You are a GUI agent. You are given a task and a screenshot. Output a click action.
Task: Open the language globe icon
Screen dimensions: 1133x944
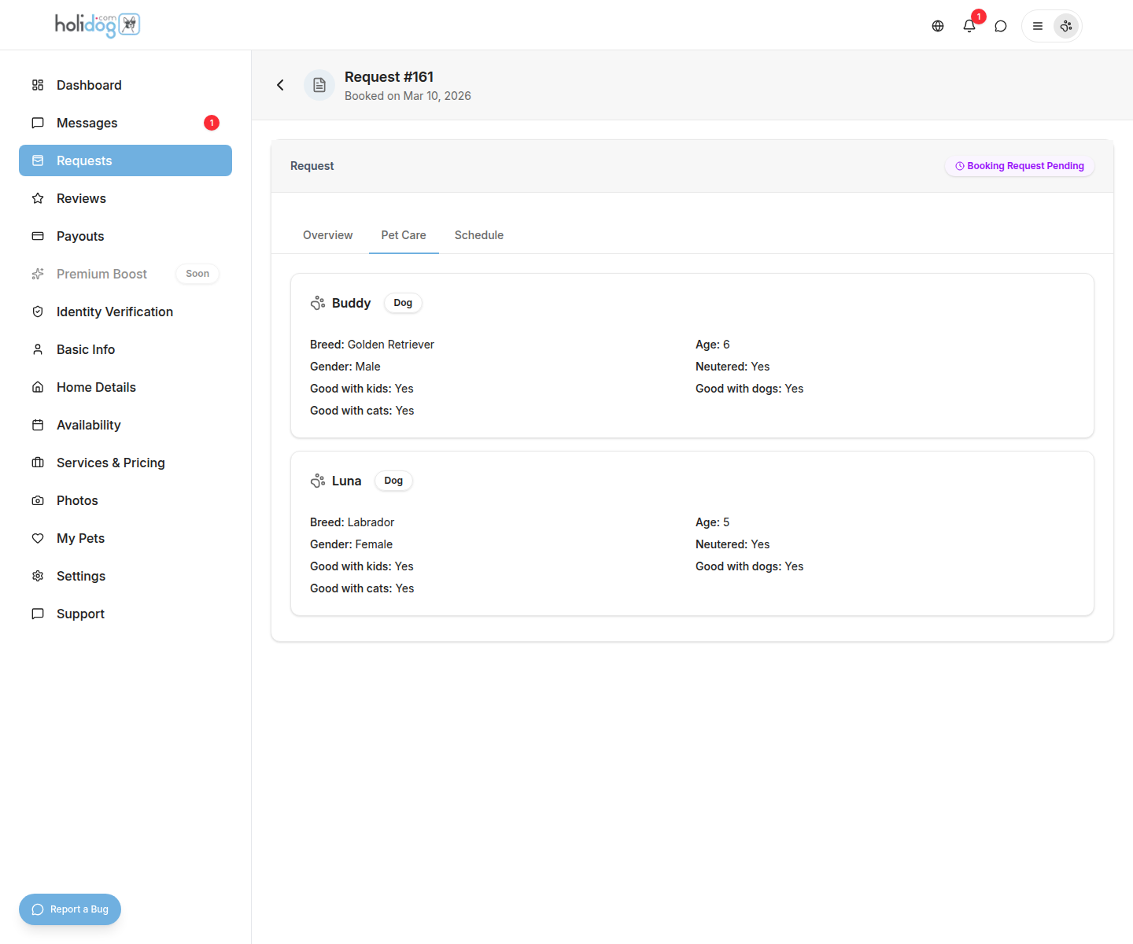pos(938,26)
